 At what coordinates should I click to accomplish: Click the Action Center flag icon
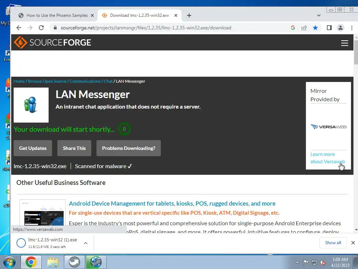[305, 262]
